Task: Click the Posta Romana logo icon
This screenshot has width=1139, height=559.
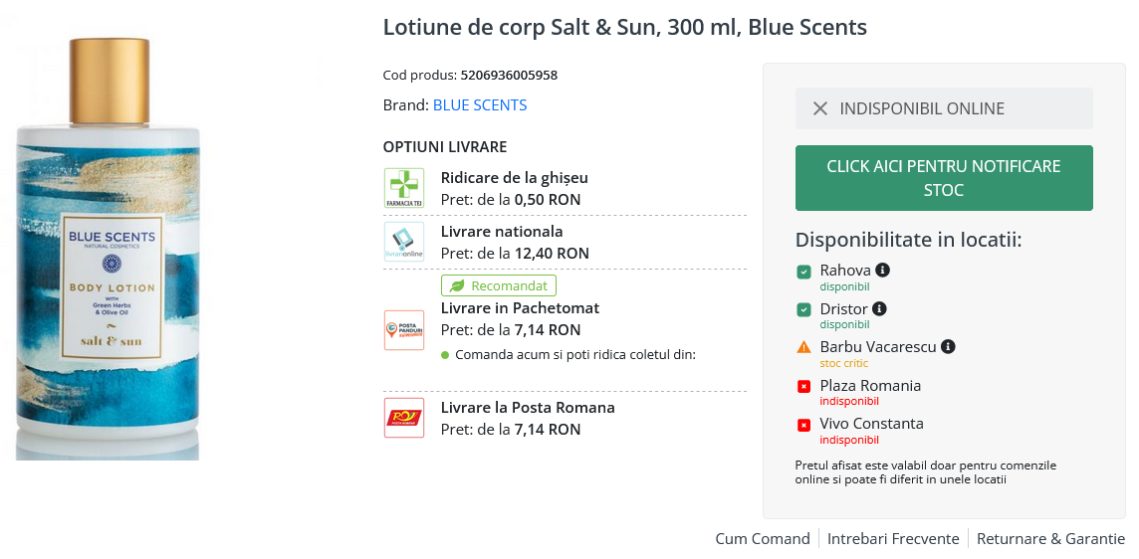Action: (404, 418)
